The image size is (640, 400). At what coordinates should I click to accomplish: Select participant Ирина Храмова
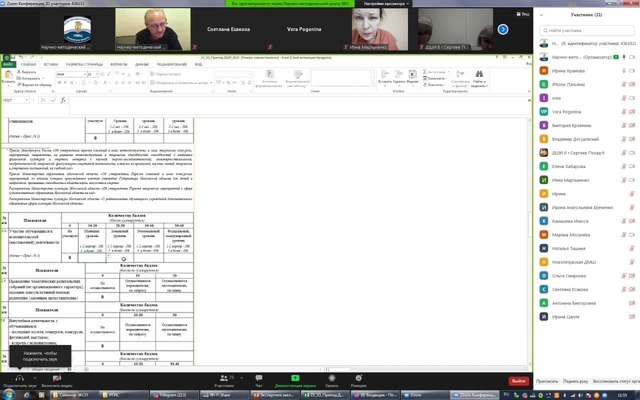(x=587, y=71)
